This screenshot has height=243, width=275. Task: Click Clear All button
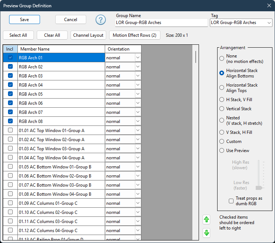[52, 35]
